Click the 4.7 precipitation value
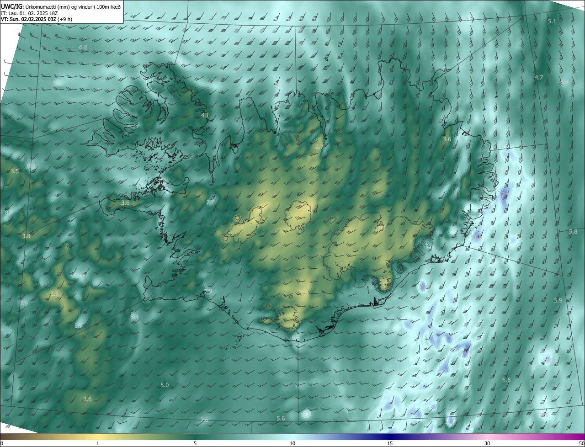This screenshot has height=447, width=585. [x=539, y=78]
